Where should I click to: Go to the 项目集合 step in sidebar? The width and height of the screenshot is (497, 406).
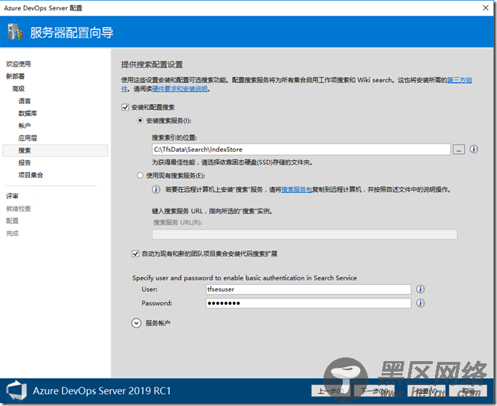(x=31, y=175)
